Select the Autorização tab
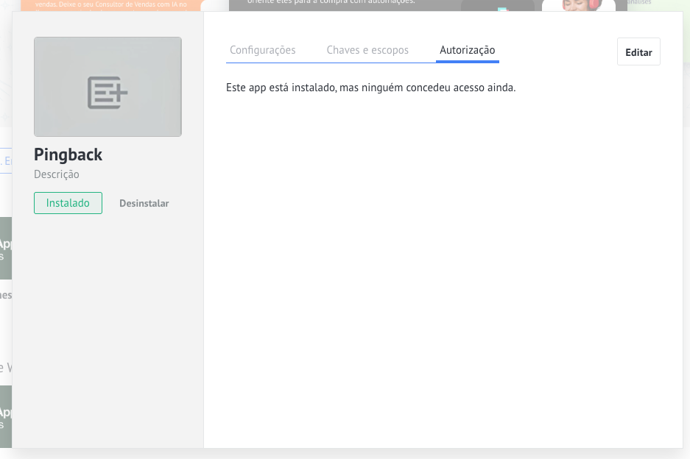The width and height of the screenshot is (690, 459). click(467, 50)
